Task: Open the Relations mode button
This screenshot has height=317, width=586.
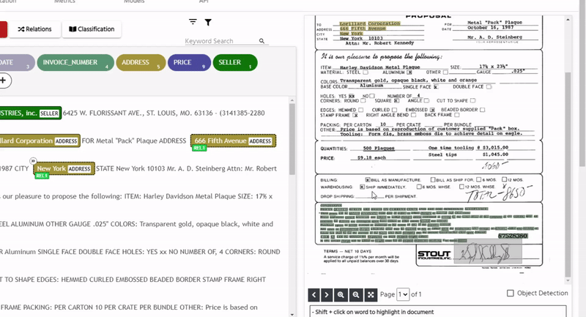Action: click(x=34, y=29)
